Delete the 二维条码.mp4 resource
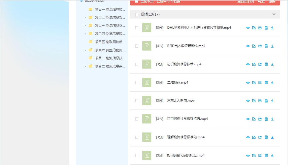 click(x=266, y=82)
